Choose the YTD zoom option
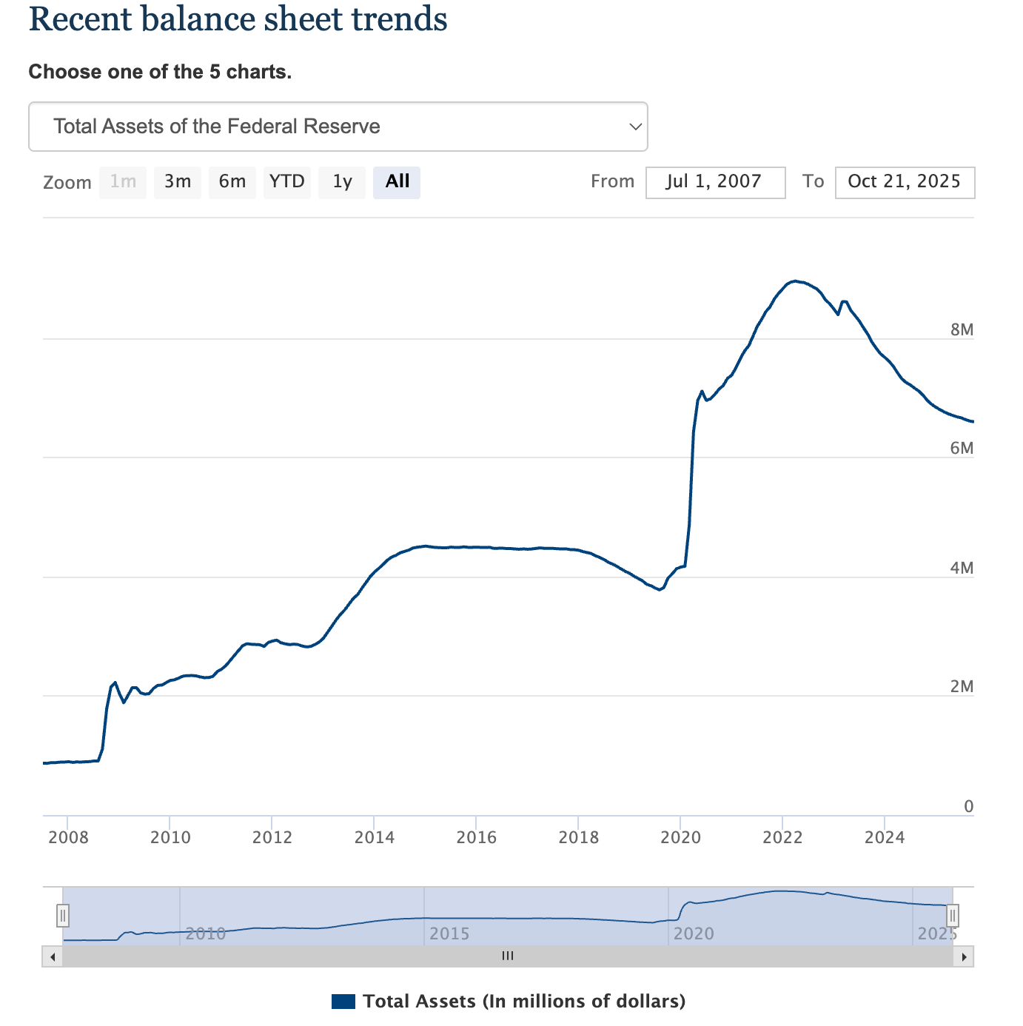1023x1026 pixels. [x=286, y=182]
